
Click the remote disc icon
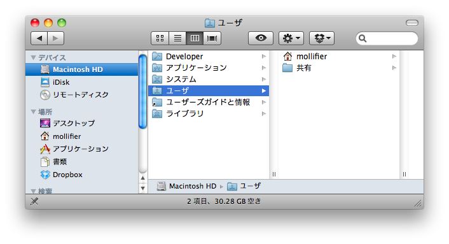pyautogui.click(x=45, y=95)
